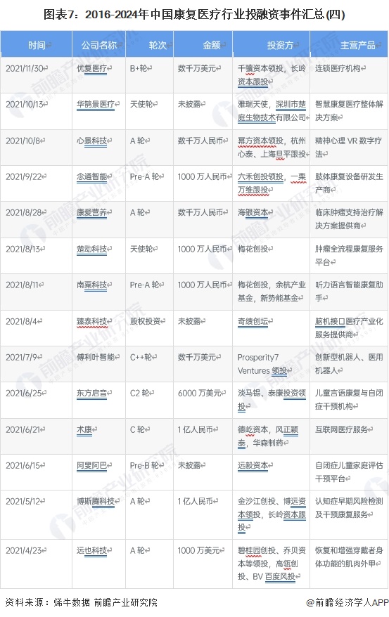
Task: Select the 东方启音 company name
Action: click(91, 393)
